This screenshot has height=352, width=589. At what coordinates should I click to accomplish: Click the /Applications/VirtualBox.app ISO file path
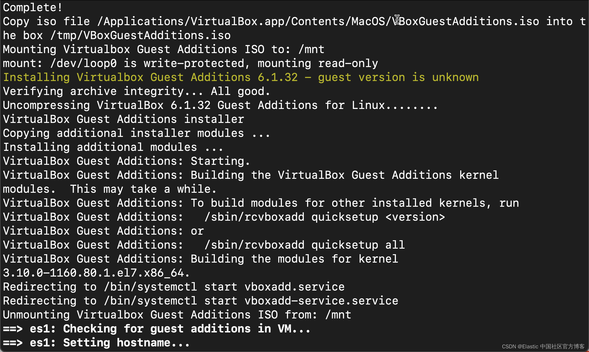pos(318,22)
